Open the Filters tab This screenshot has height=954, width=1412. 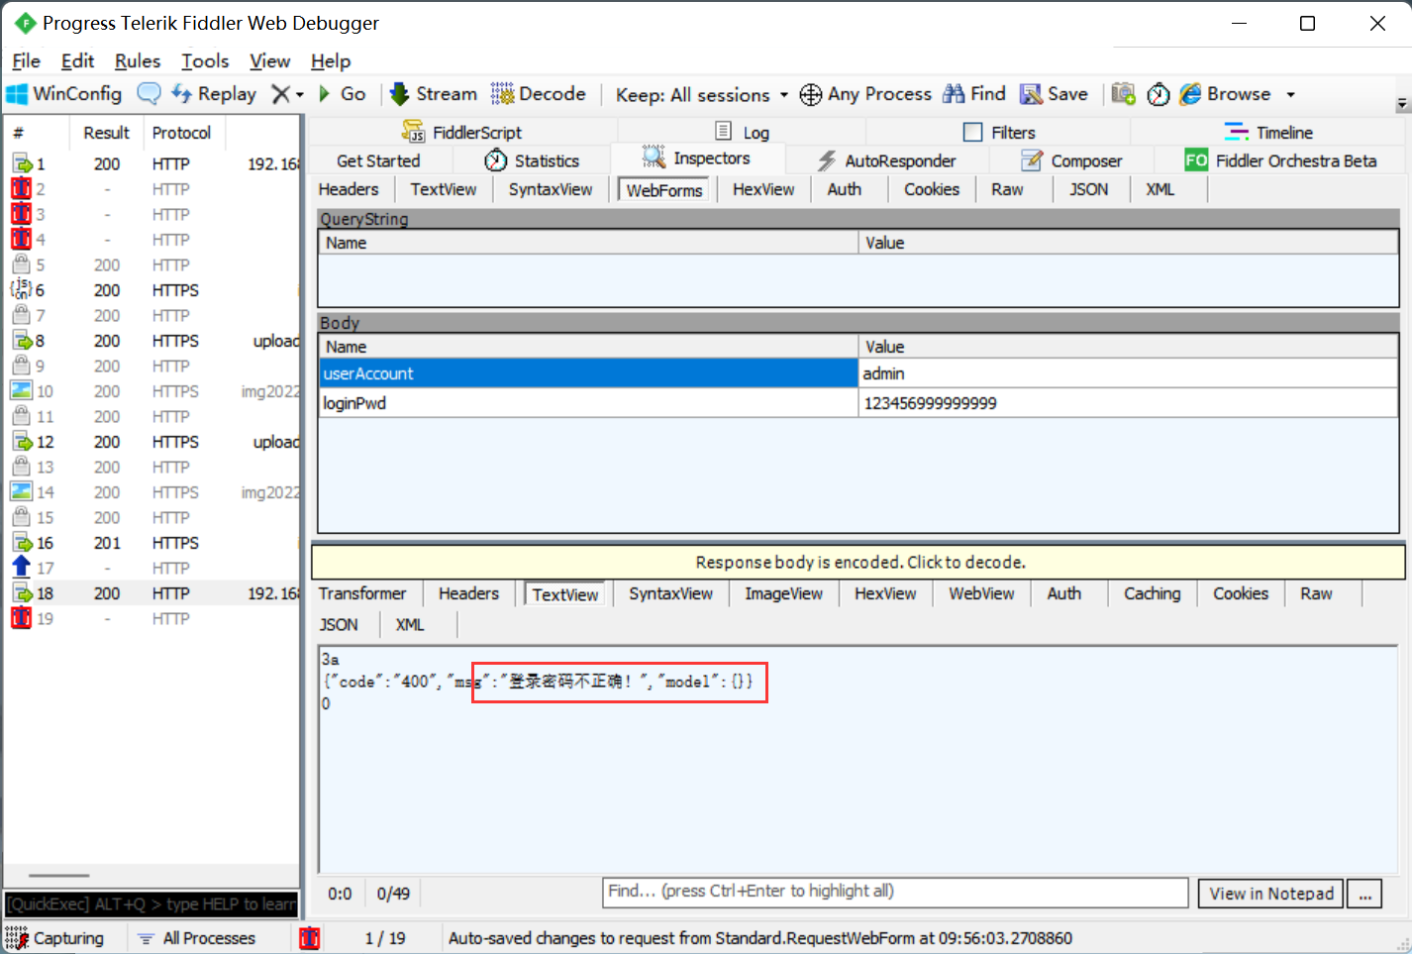(x=999, y=132)
